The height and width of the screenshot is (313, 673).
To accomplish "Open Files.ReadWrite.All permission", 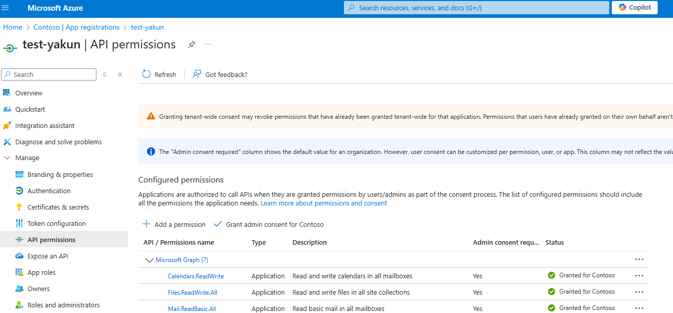I will point(192,293).
